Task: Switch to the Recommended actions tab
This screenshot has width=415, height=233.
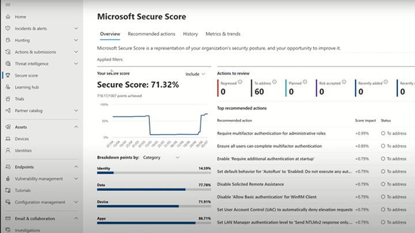Action: (x=151, y=34)
